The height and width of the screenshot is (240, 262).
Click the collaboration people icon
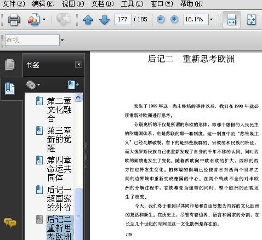coord(34,20)
